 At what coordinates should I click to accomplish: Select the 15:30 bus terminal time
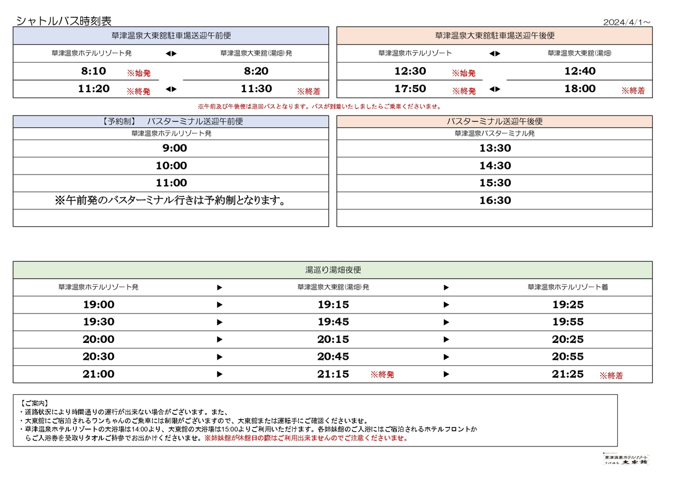click(495, 183)
